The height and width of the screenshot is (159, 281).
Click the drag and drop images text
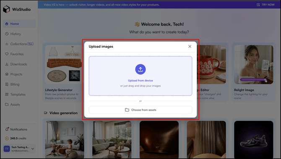[x=140, y=86]
